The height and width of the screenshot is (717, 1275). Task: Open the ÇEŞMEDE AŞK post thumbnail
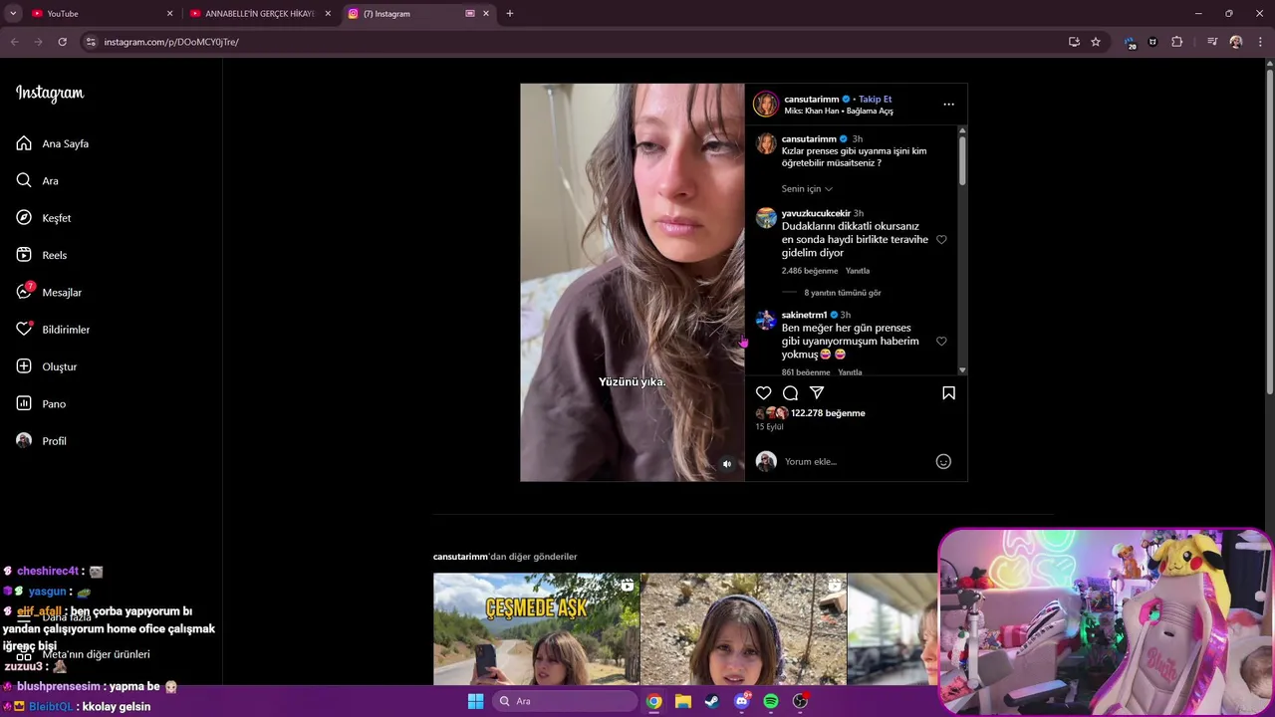pyautogui.click(x=536, y=629)
